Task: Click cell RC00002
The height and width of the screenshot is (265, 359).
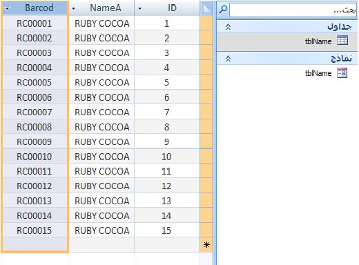Action: point(35,38)
